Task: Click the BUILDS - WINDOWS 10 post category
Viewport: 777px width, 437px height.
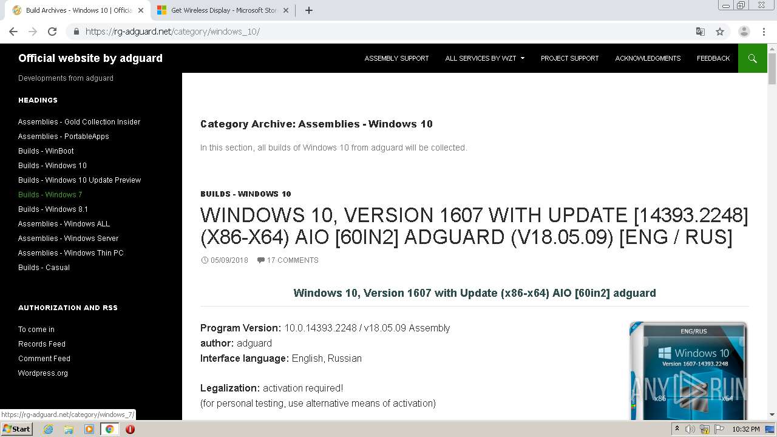Action: [x=246, y=194]
